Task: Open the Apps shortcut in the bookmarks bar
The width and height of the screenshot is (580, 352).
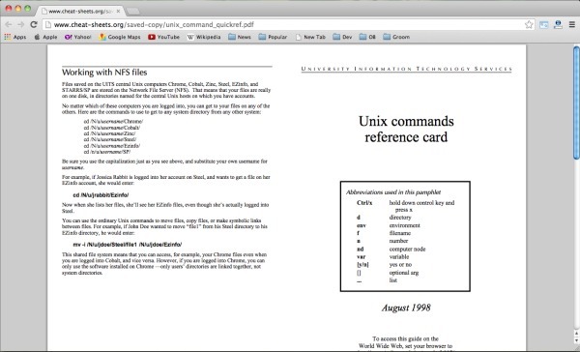Action: [x=15, y=37]
